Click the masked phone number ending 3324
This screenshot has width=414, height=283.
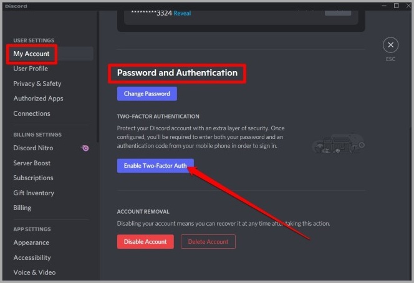coord(152,13)
